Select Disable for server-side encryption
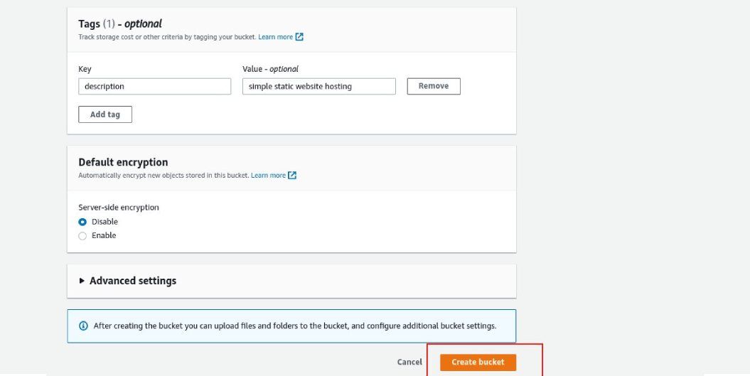Viewport: 750px width, 376px height. pyautogui.click(x=82, y=222)
